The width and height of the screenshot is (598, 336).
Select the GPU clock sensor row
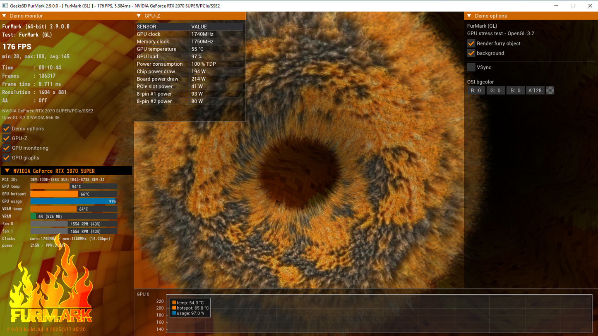(190, 34)
